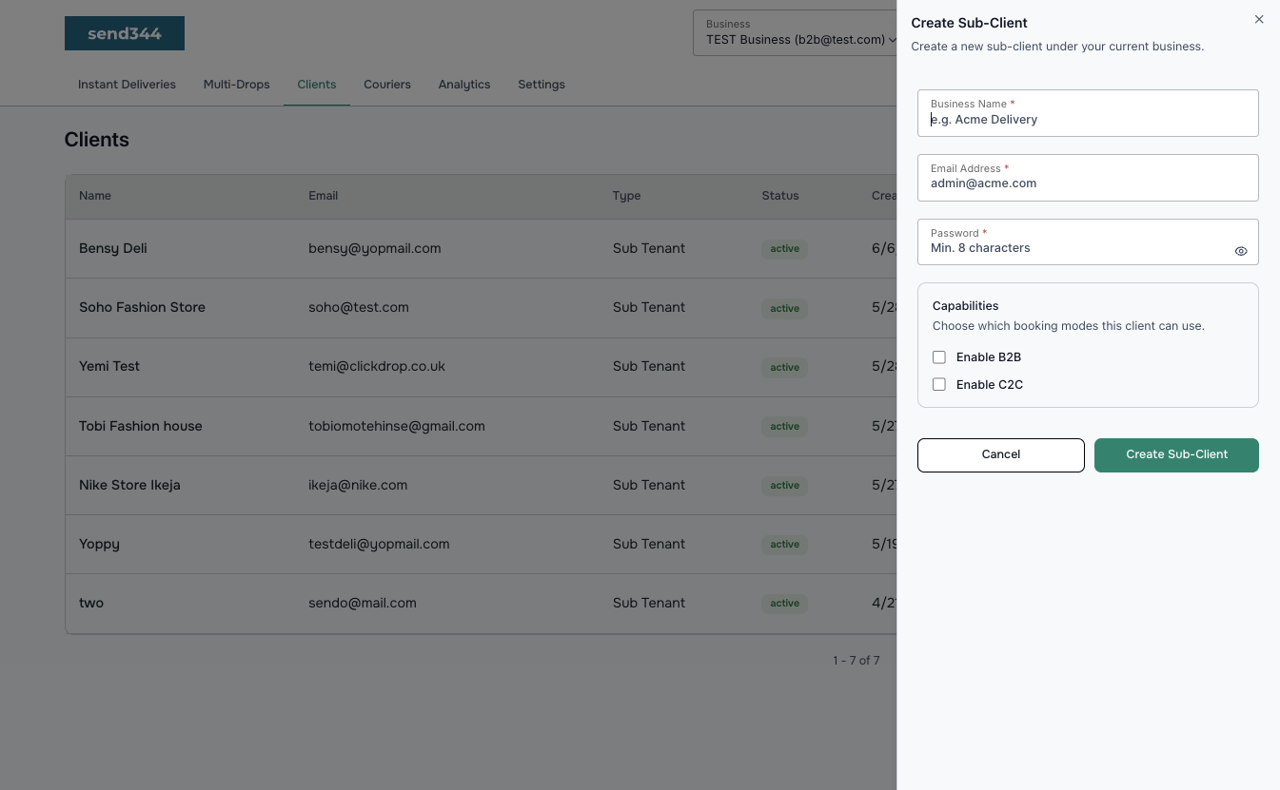Screen dimensions: 1280x790
Task: Click the Email column header
Action: point(324,196)
